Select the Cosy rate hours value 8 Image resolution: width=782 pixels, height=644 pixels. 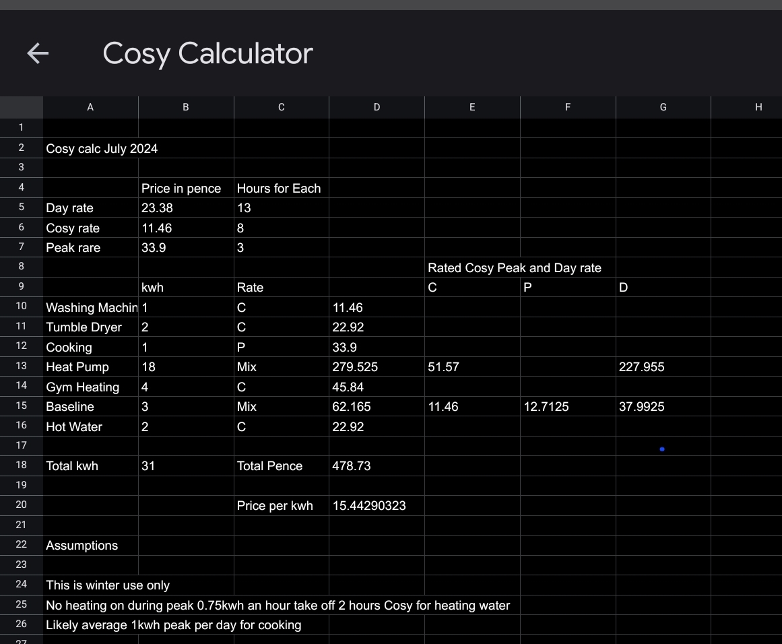click(x=282, y=228)
